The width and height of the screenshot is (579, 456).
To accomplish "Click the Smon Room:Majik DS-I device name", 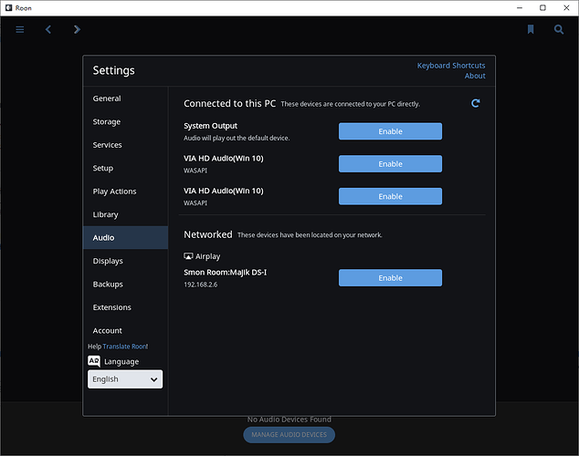I will coord(226,273).
